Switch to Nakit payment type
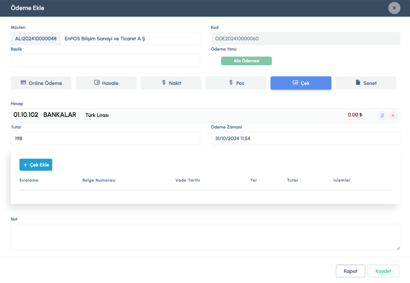 click(171, 83)
